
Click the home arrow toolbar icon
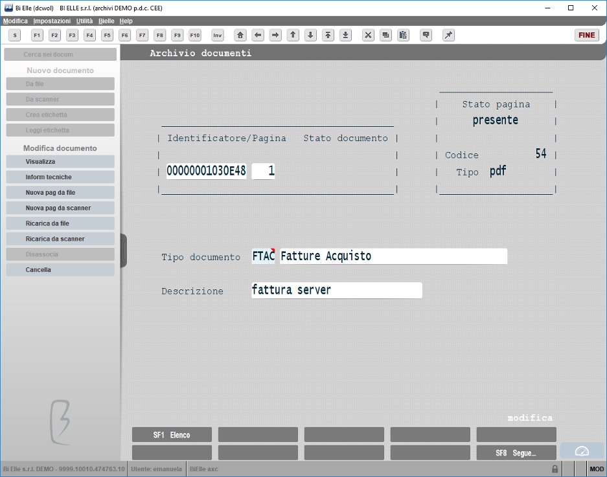pos(240,35)
